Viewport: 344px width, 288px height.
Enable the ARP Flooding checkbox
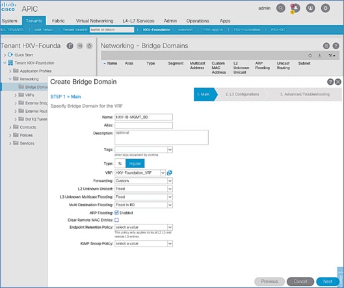(x=116, y=213)
